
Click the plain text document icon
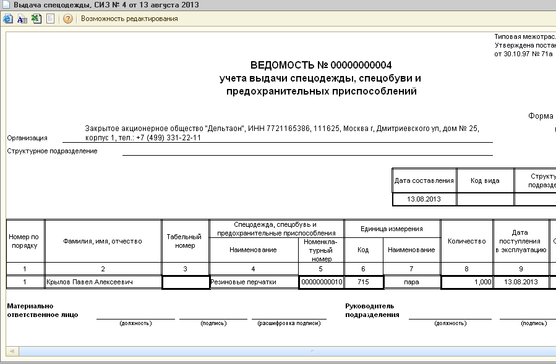[50, 19]
